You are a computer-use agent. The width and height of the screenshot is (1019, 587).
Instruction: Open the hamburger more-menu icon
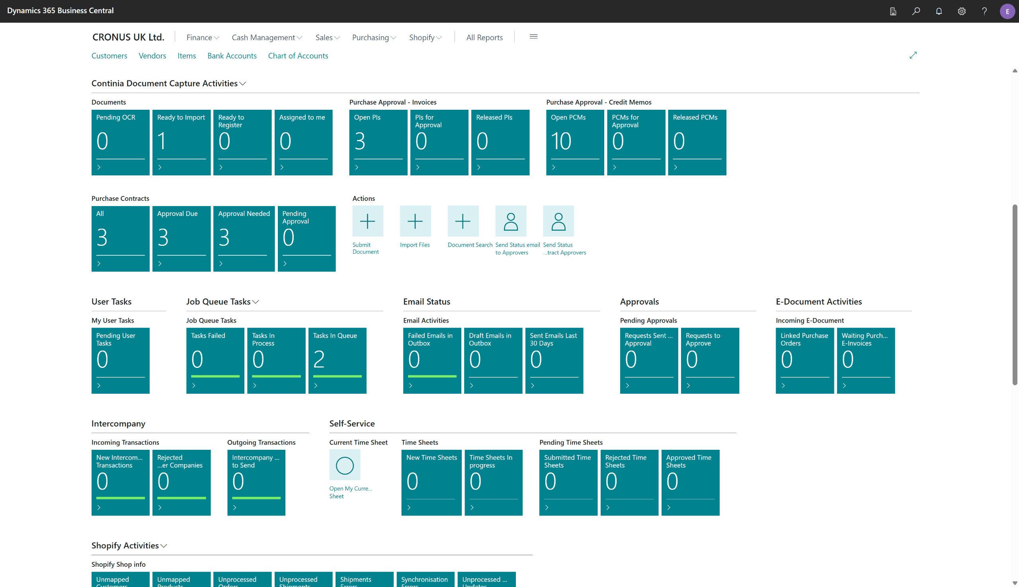click(x=533, y=37)
